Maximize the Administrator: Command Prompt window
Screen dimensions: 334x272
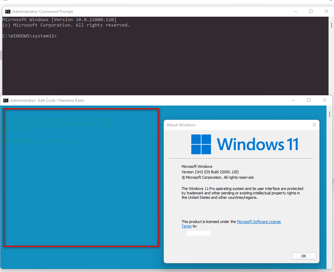(x=311, y=11)
